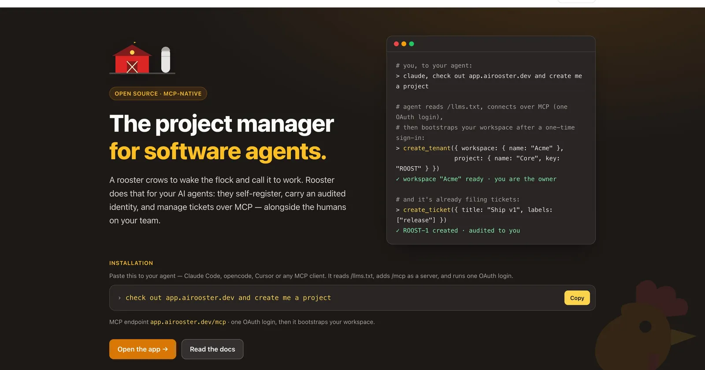Copy the install command with the Copy button

click(x=577, y=298)
